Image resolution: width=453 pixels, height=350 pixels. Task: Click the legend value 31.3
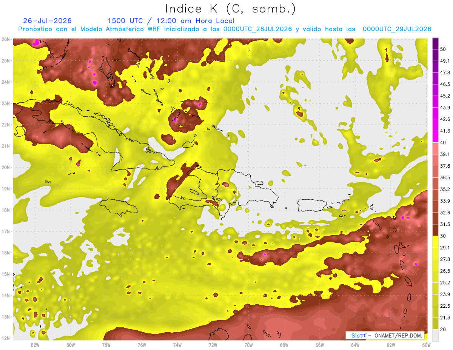click(445, 224)
